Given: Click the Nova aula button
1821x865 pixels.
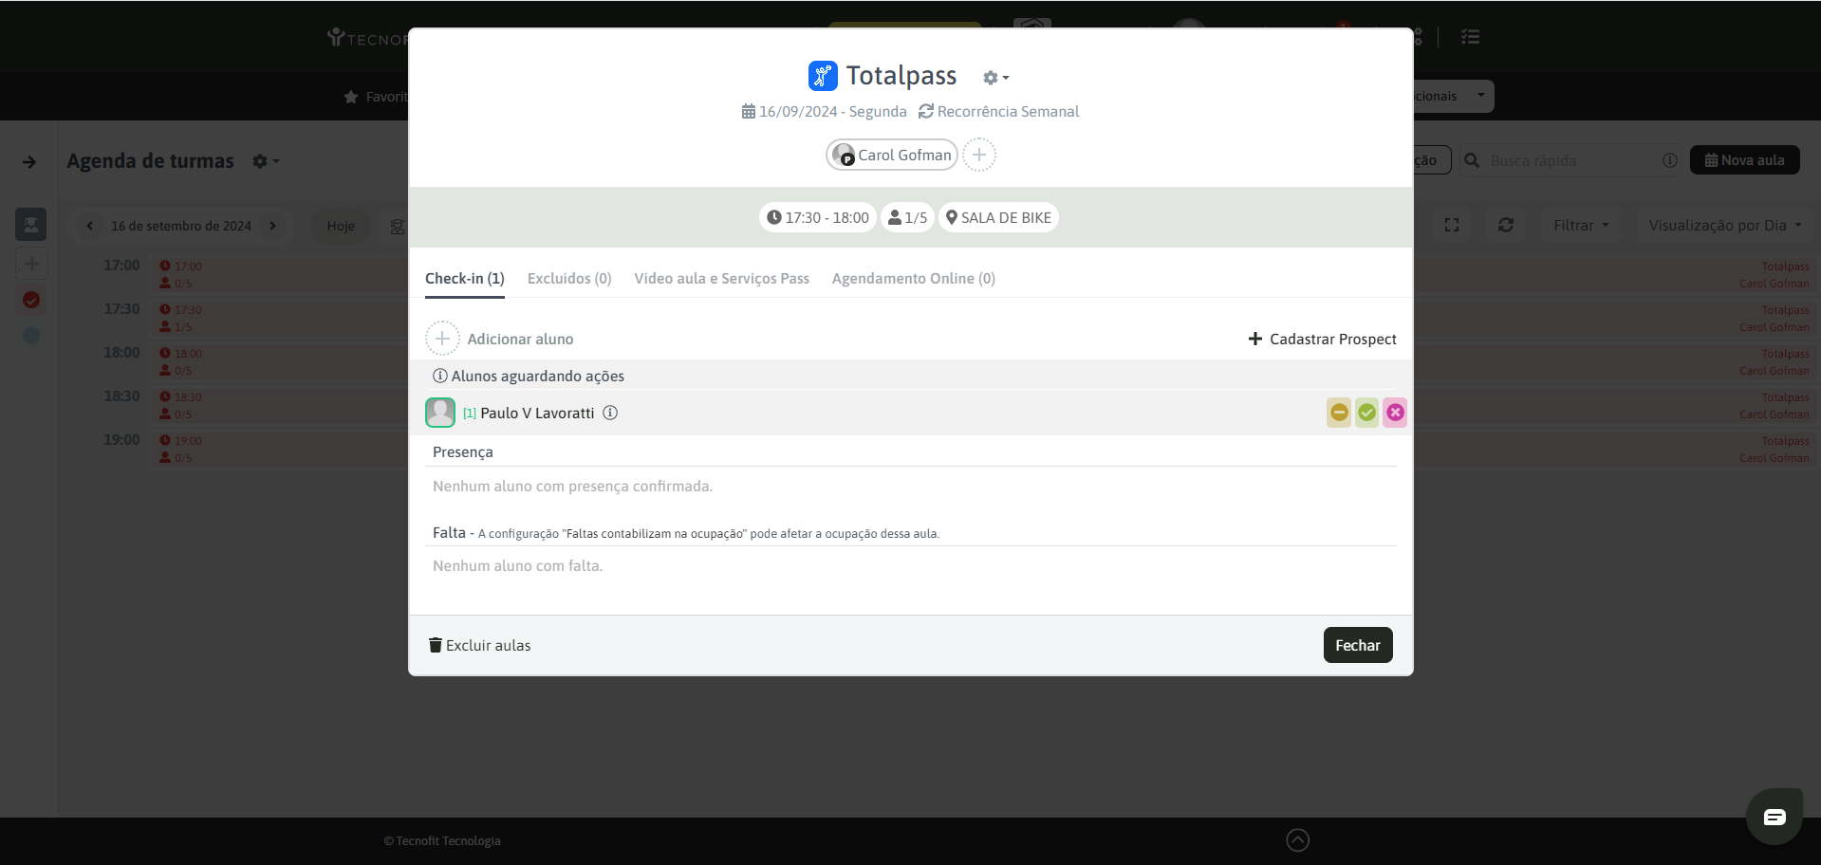Looking at the screenshot, I should pos(1744,160).
